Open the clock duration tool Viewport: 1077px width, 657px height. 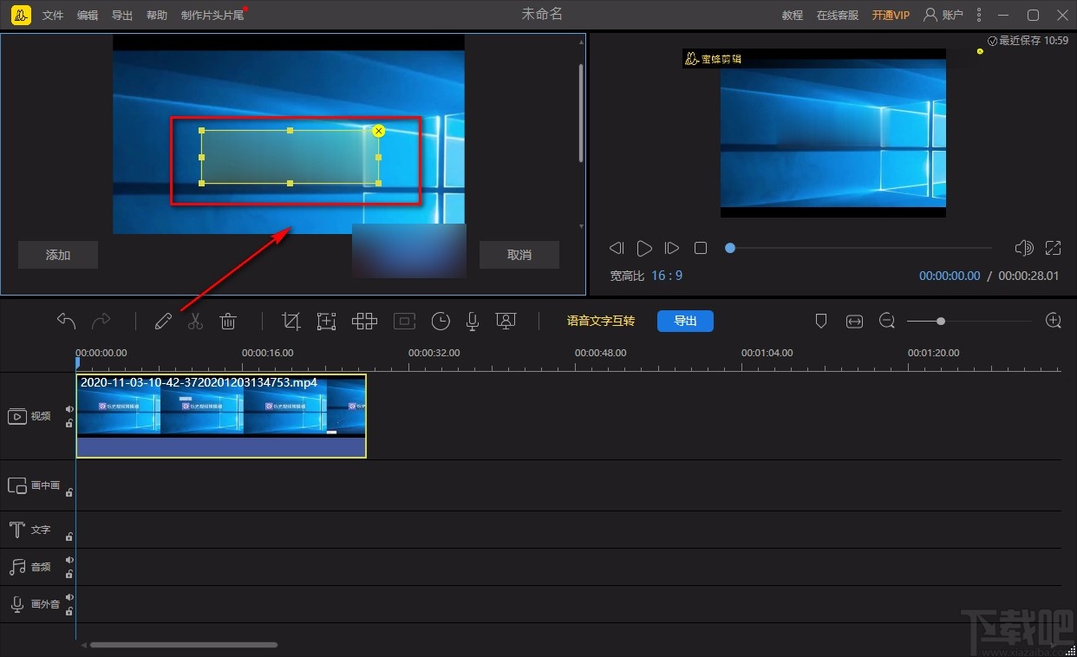441,322
